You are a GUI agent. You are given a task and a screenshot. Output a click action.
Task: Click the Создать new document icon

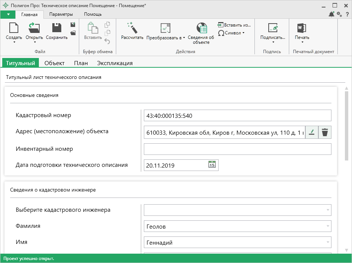[14, 28]
